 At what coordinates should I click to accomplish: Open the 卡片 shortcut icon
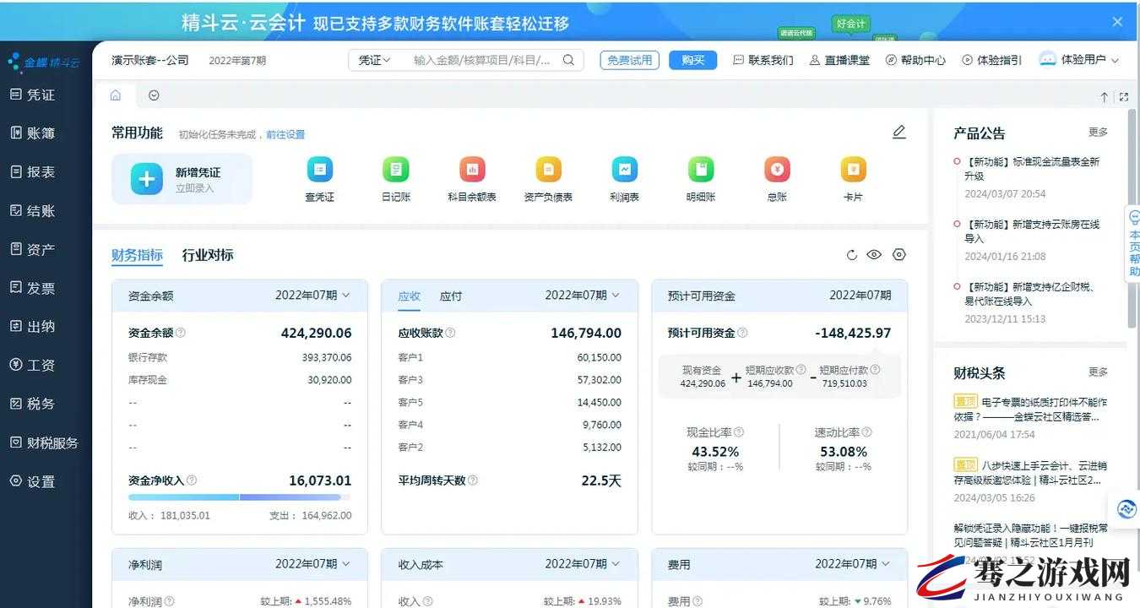click(x=853, y=170)
